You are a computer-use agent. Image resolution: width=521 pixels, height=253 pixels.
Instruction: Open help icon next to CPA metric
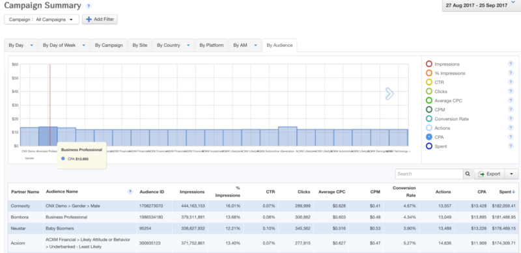click(511, 137)
